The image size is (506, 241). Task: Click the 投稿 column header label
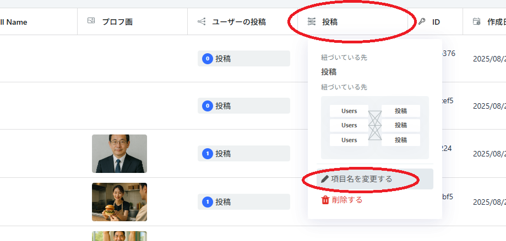[330, 22]
